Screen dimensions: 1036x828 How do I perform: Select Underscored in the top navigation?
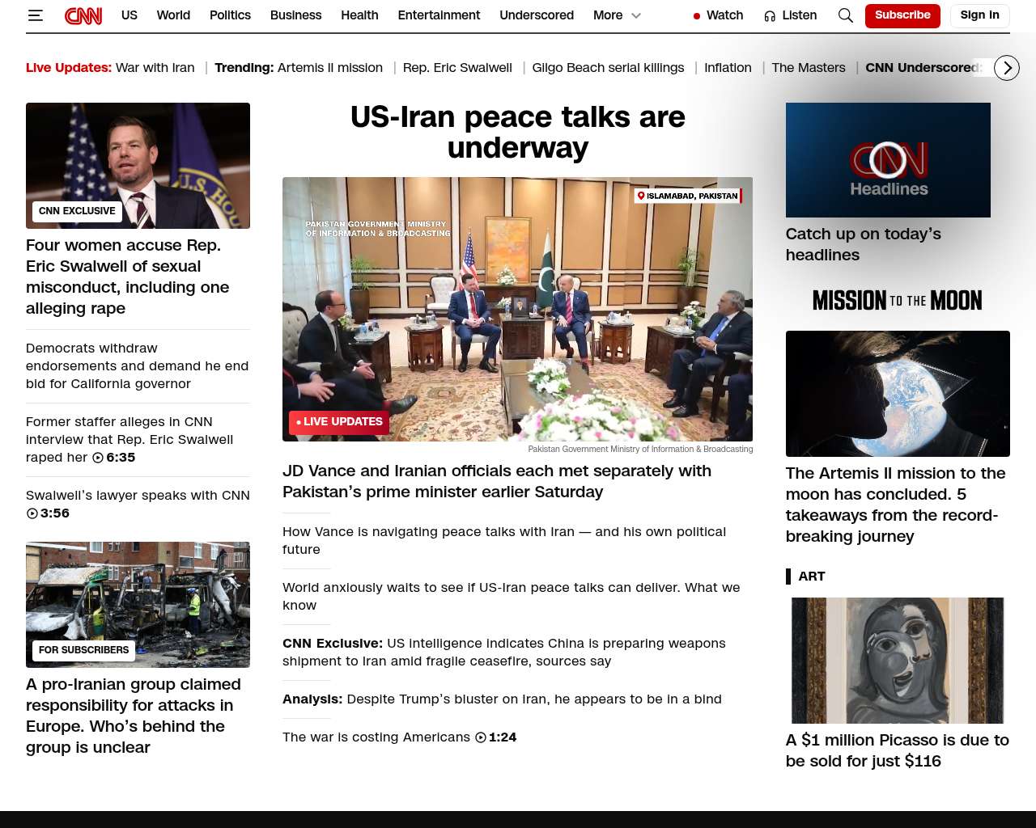(x=536, y=15)
